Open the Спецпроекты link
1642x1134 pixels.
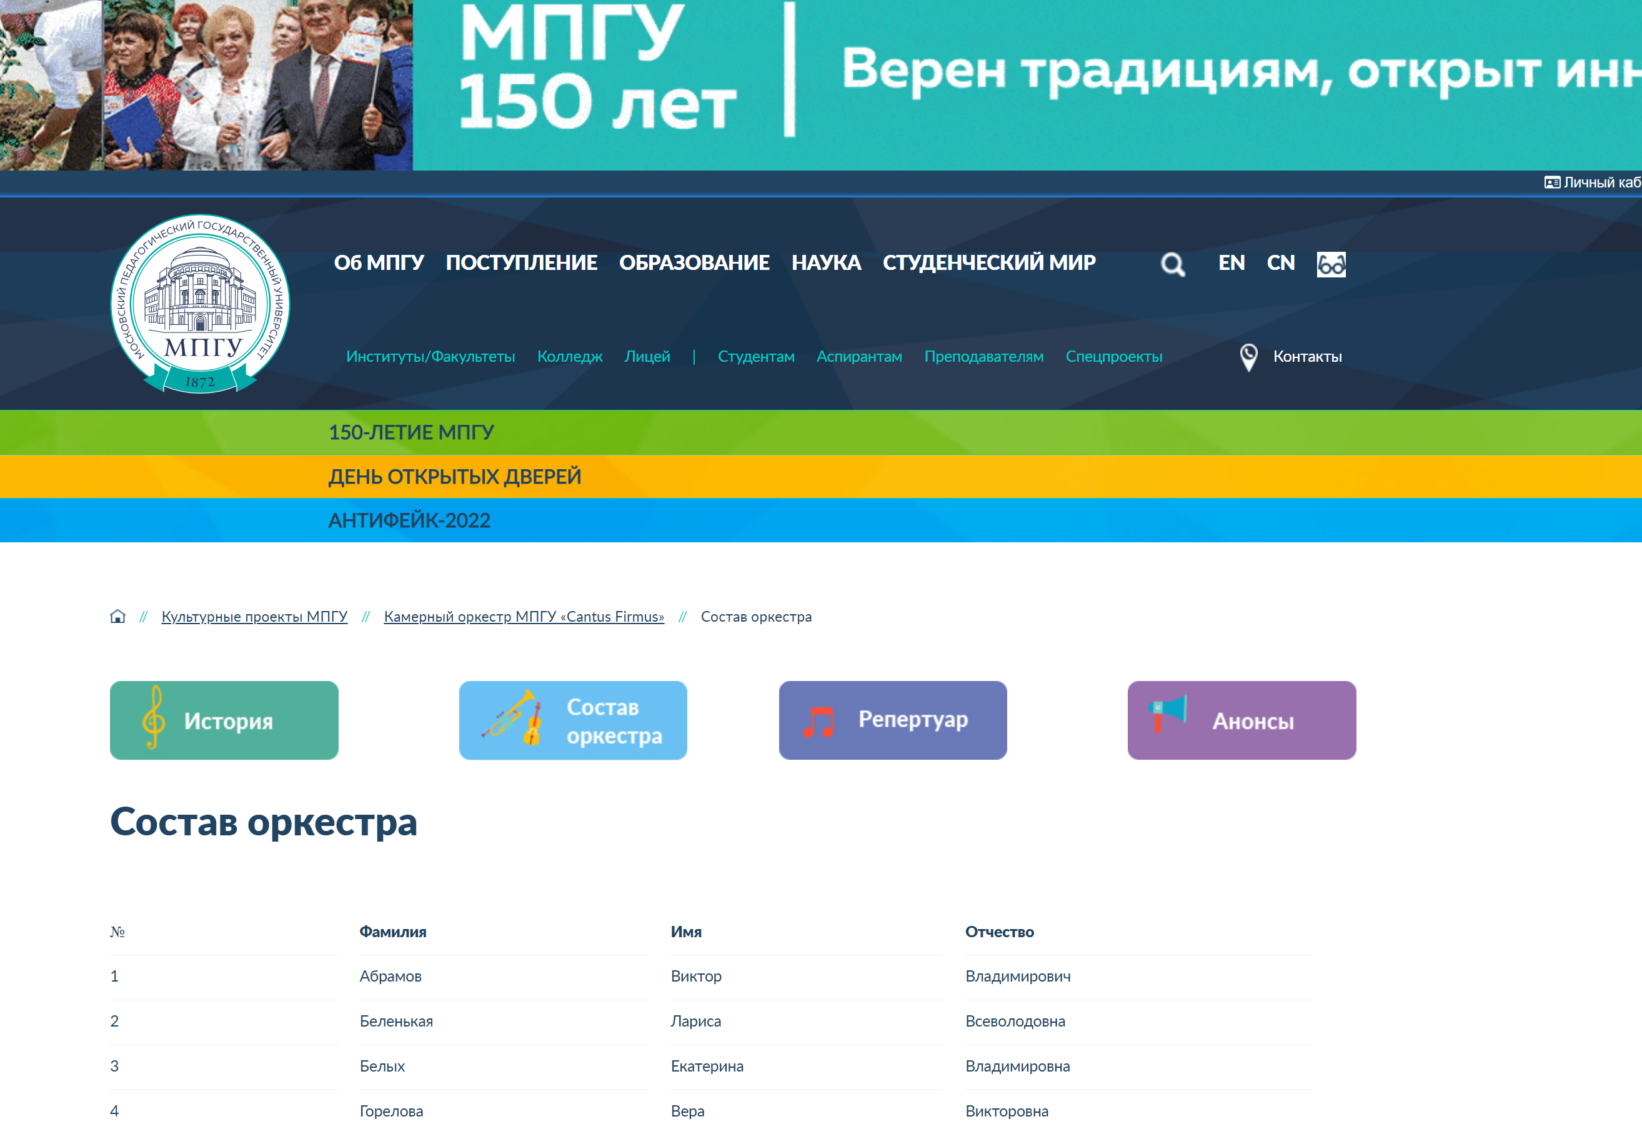1113,357
